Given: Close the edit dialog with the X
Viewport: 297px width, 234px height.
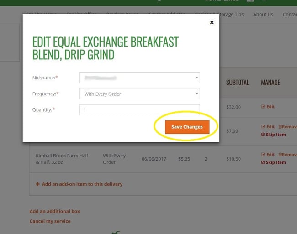Looking at the screenshot, I should pyautogui.click(x=212, y=22).
